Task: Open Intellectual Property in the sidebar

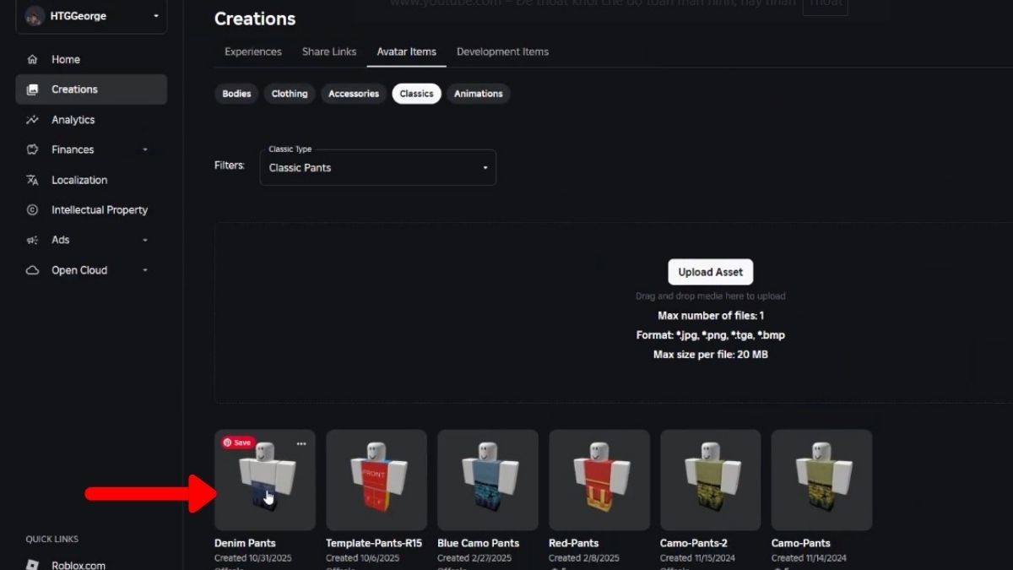Action: [91, 210]
